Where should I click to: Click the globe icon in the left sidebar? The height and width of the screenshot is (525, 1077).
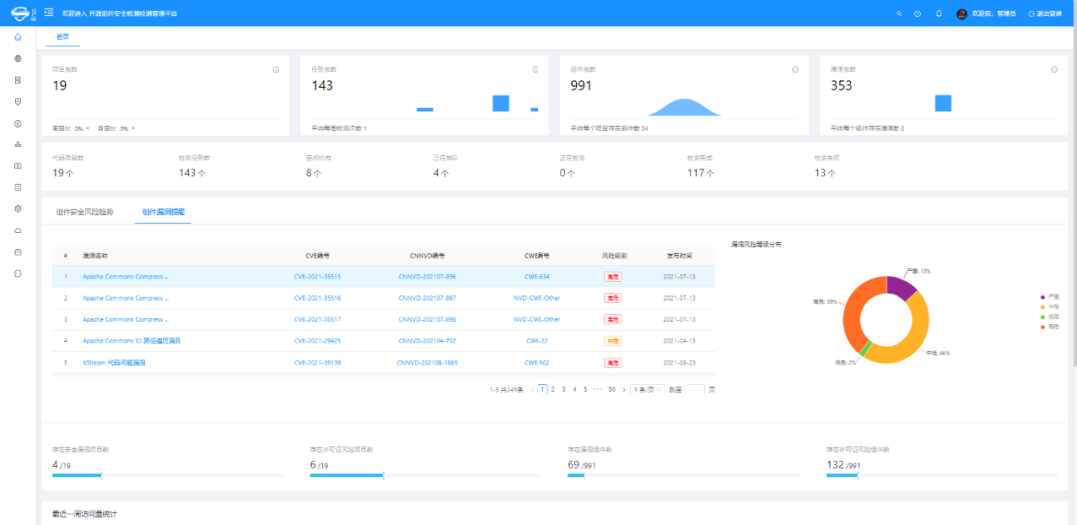point(18,59)
